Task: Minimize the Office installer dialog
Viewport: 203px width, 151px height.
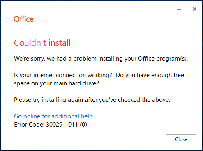Action: tap(179, 9)
